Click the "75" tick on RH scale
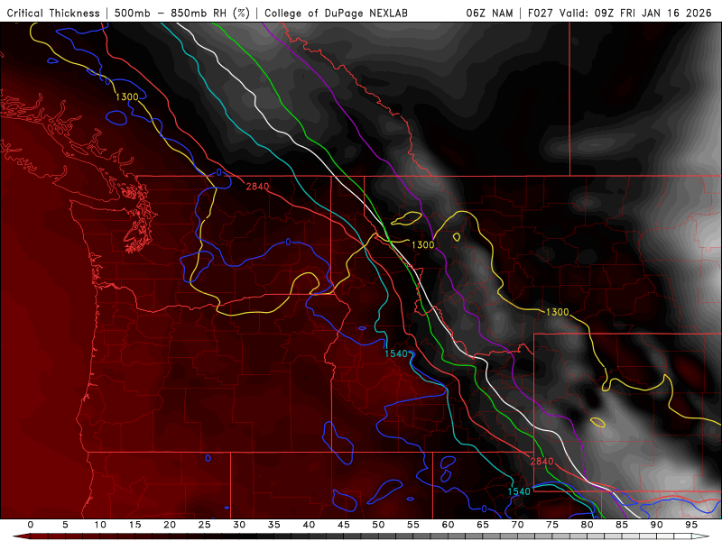 pos(552,525)
